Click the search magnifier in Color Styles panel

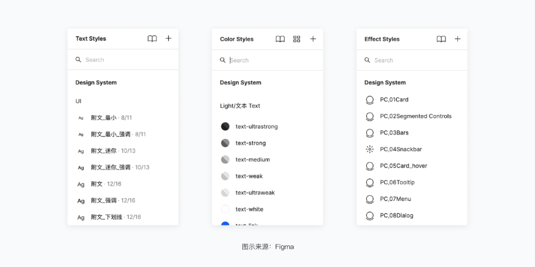(223, 60)
